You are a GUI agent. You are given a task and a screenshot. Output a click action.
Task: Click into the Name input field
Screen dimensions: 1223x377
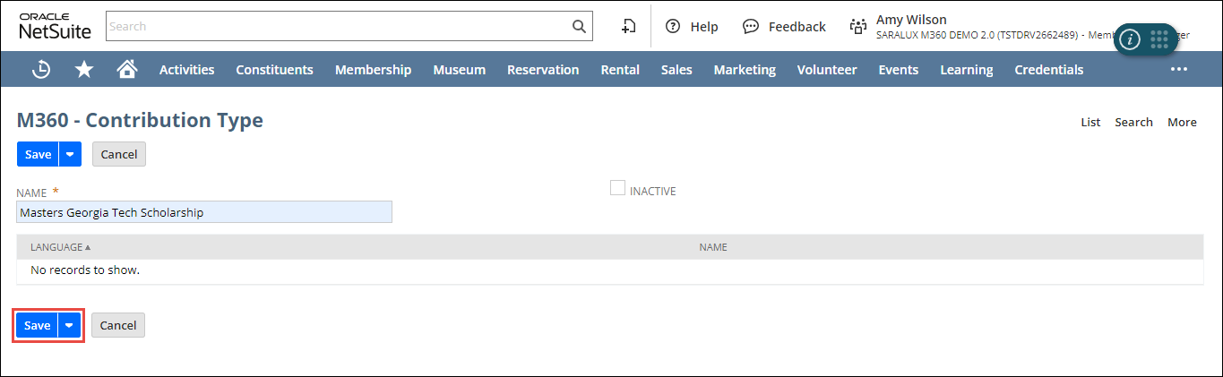coord(204,212)
